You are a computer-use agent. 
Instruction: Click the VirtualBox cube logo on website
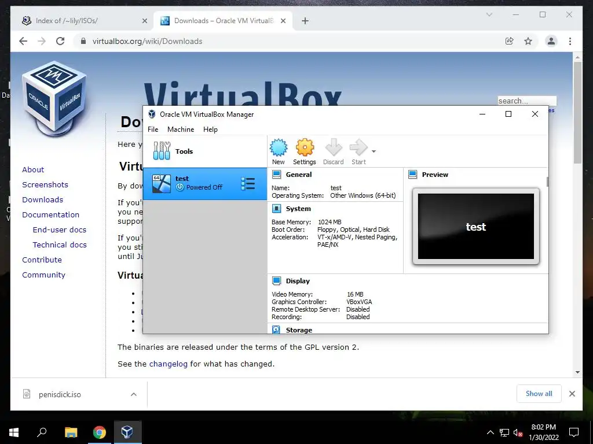(54, 98)
